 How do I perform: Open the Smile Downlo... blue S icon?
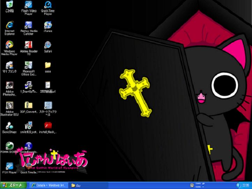[29, 147]
